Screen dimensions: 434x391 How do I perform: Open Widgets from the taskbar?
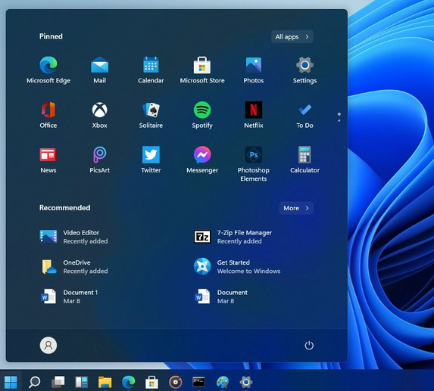click(x=82, y=382)
